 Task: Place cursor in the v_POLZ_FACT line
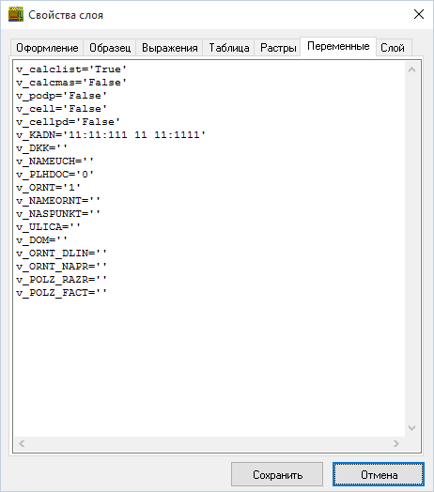(62, 293)
